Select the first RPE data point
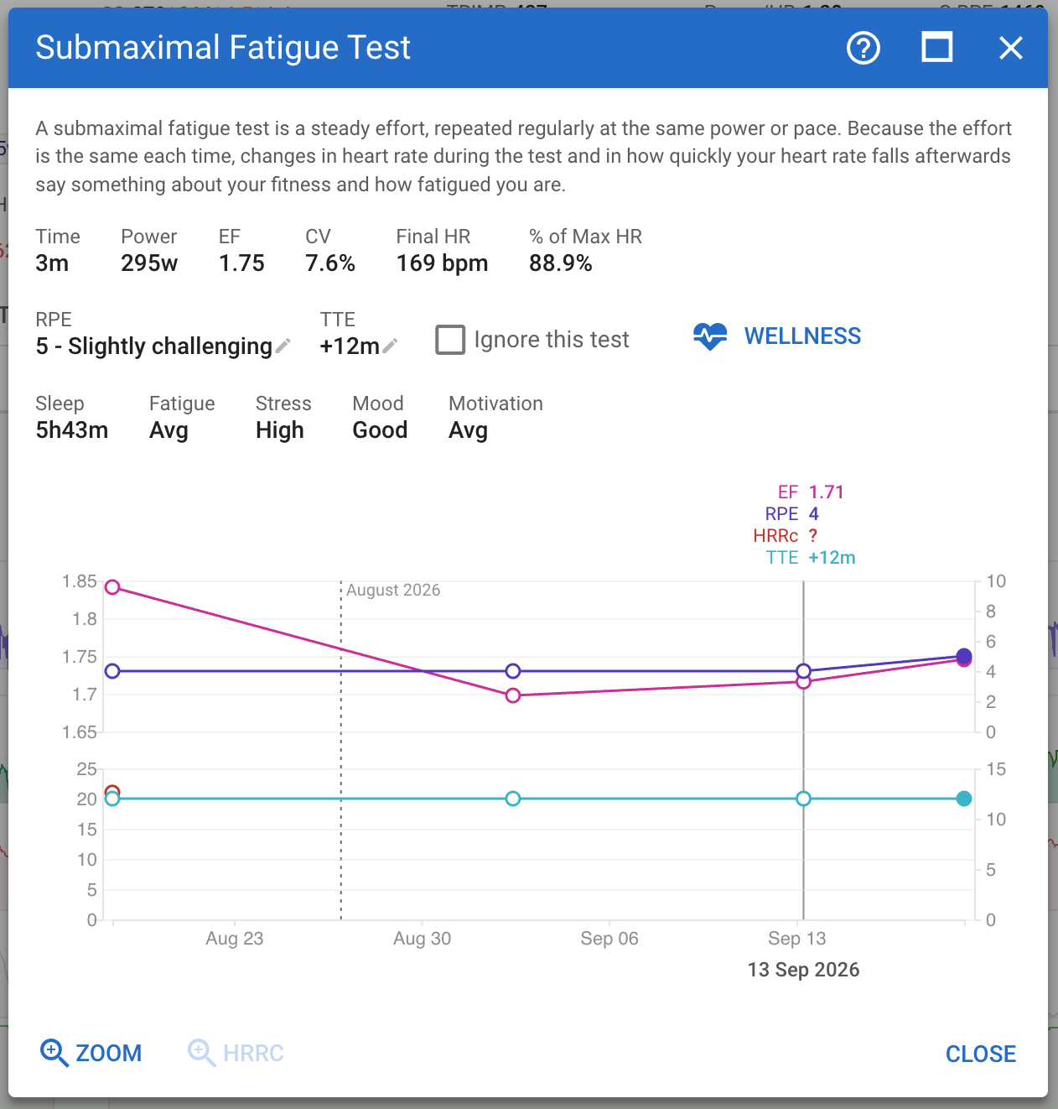 [112, 671]
